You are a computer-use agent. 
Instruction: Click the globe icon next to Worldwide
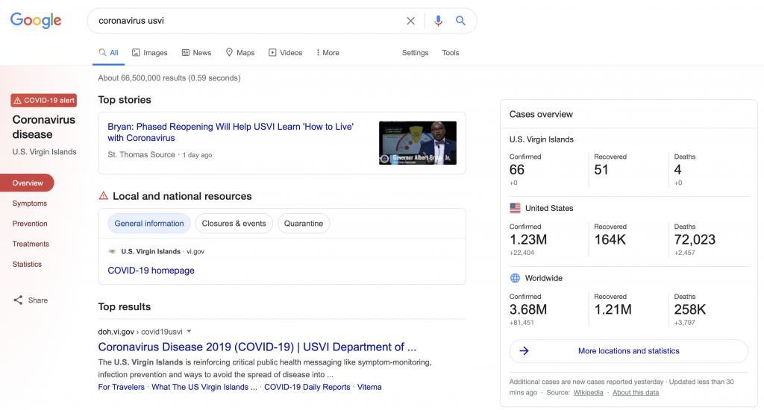(x=515, y=278)
